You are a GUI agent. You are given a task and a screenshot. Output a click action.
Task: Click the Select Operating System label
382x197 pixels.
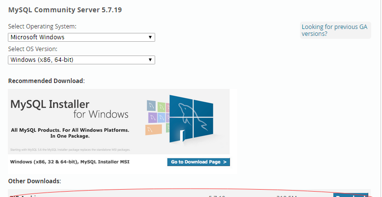[42, 27]
